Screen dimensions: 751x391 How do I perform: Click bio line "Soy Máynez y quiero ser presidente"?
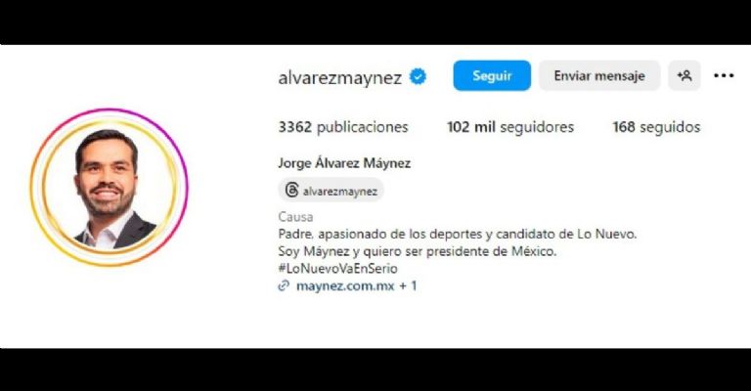pyautogui.click(x=418, y=251)
